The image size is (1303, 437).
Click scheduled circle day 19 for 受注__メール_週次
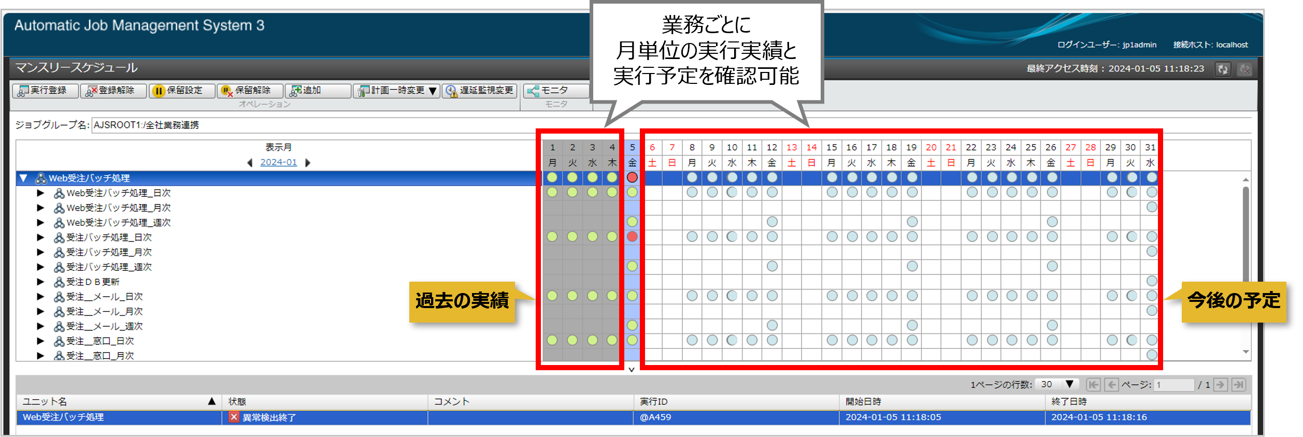point(912,325)
